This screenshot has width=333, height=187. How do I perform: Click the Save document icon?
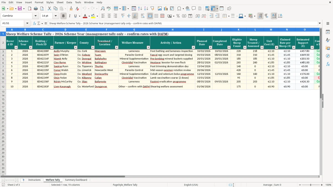point(20,9)
